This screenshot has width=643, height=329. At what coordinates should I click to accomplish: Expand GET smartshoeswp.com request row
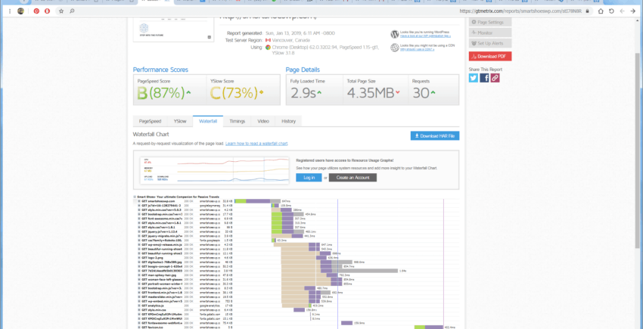[139, 201]
